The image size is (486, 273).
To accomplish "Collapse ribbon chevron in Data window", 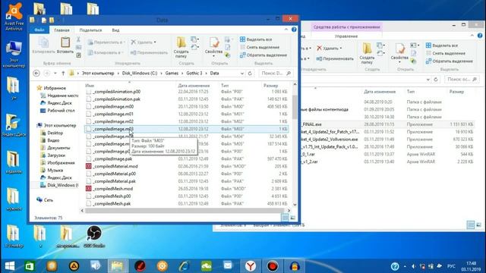I will coord(286,30).
